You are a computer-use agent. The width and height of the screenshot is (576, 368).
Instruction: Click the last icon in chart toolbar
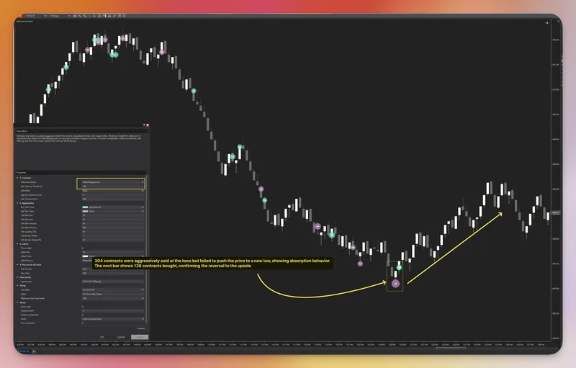point(124,16)
